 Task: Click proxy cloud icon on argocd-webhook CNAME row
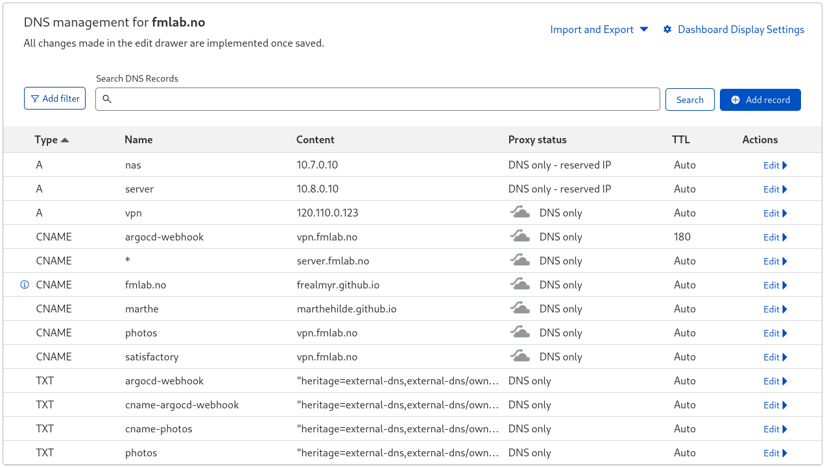point(520,236)
